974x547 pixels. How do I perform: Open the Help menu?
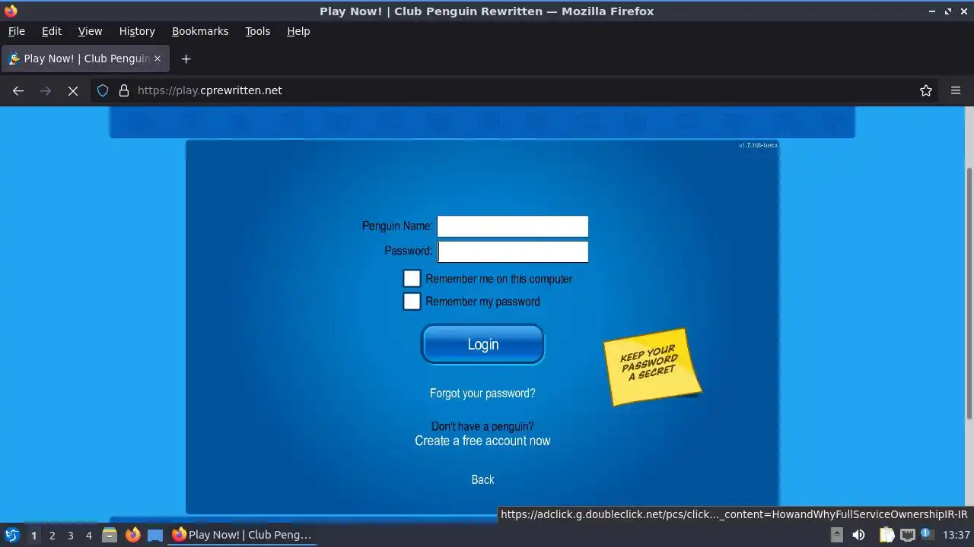pos(298,31)
